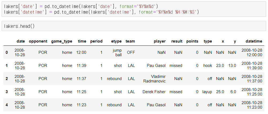Click 'shot' etype in row 1
Viewport: 268px width, 114px height.
pos(118,66)
